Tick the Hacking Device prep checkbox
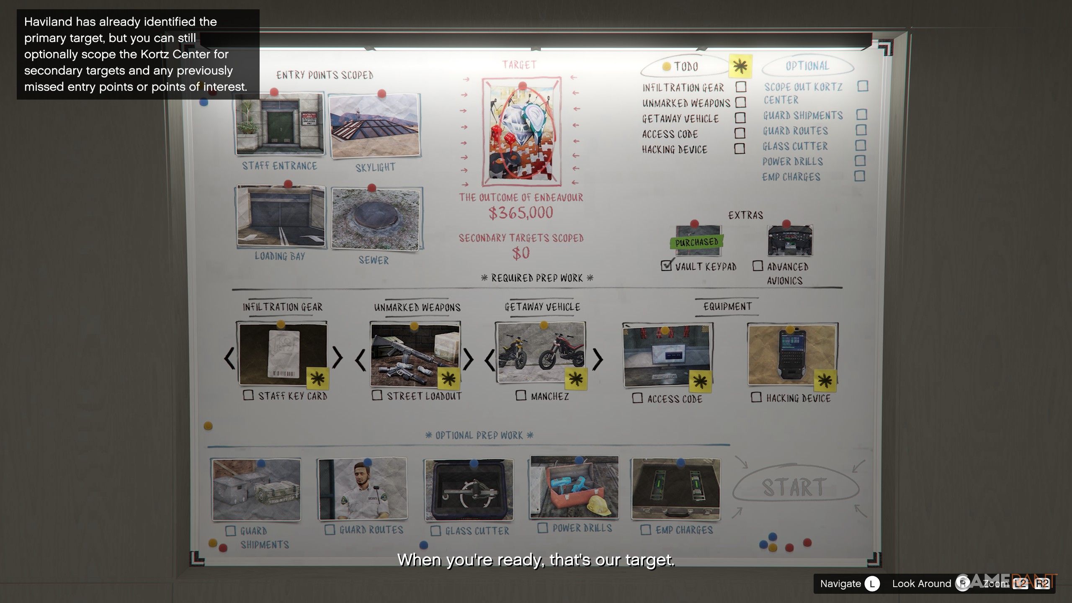The height and width of the screenshot is (603, 1072). coord(756,397)
